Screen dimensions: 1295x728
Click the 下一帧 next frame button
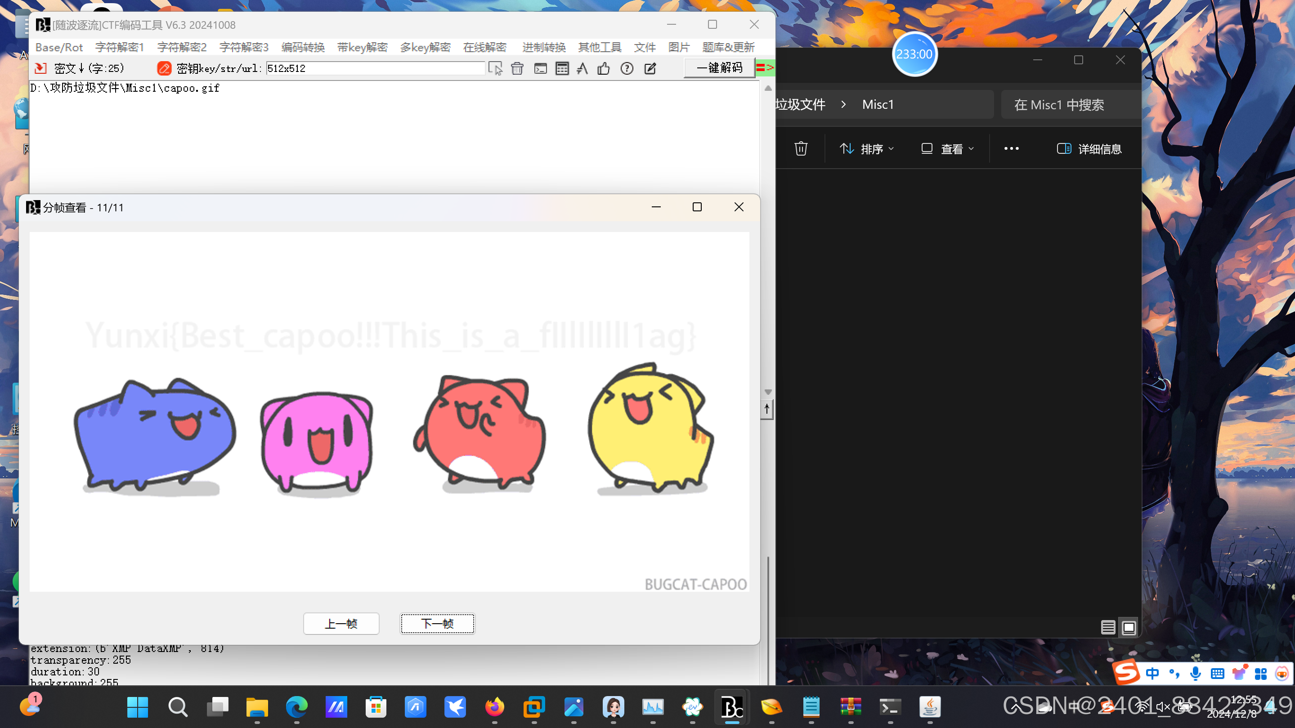click(x=437, y=624)
